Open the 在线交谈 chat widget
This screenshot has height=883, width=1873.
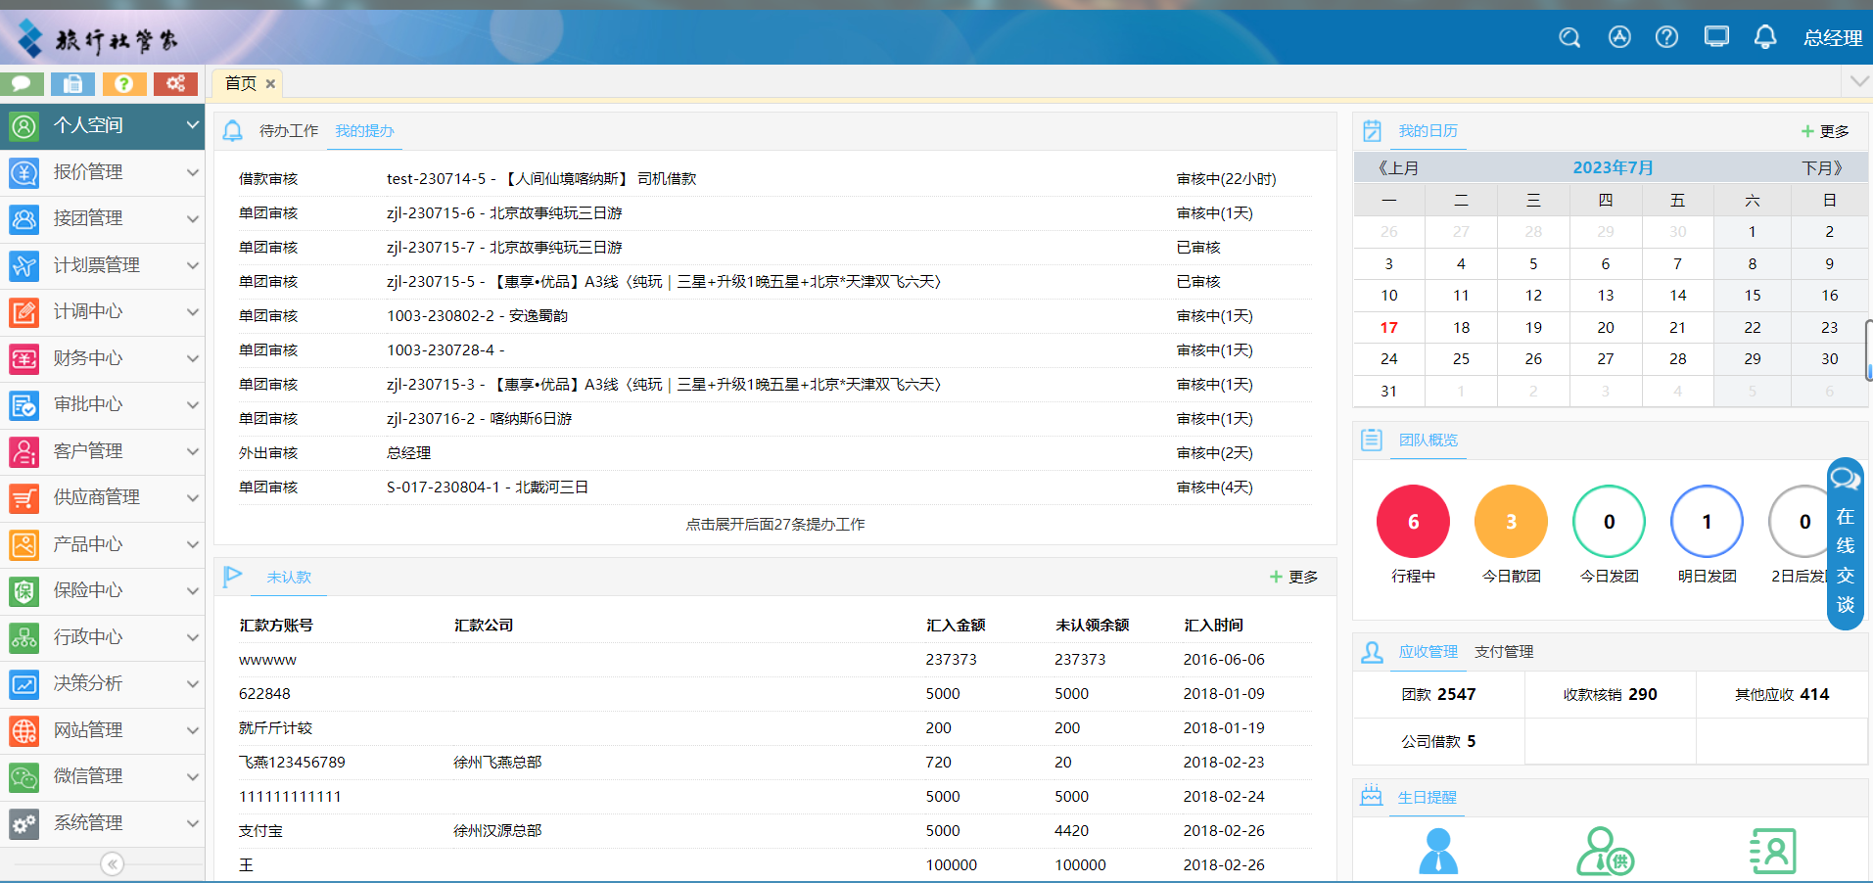[1845, 544]
